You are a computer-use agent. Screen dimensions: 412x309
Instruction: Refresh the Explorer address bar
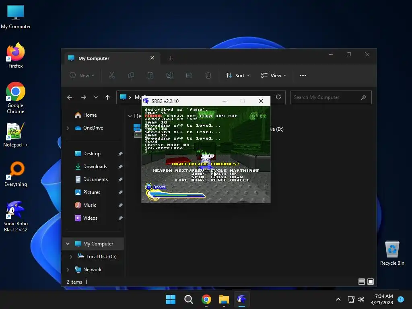click(x=278, y=97)
